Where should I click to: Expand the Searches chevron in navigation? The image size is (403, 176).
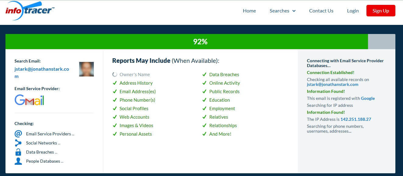pyautogui.click(x=294, y=11)
